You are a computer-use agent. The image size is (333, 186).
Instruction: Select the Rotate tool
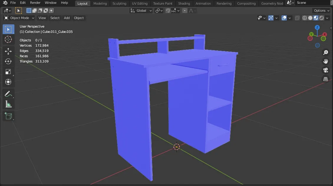click(x=8, y=61)
